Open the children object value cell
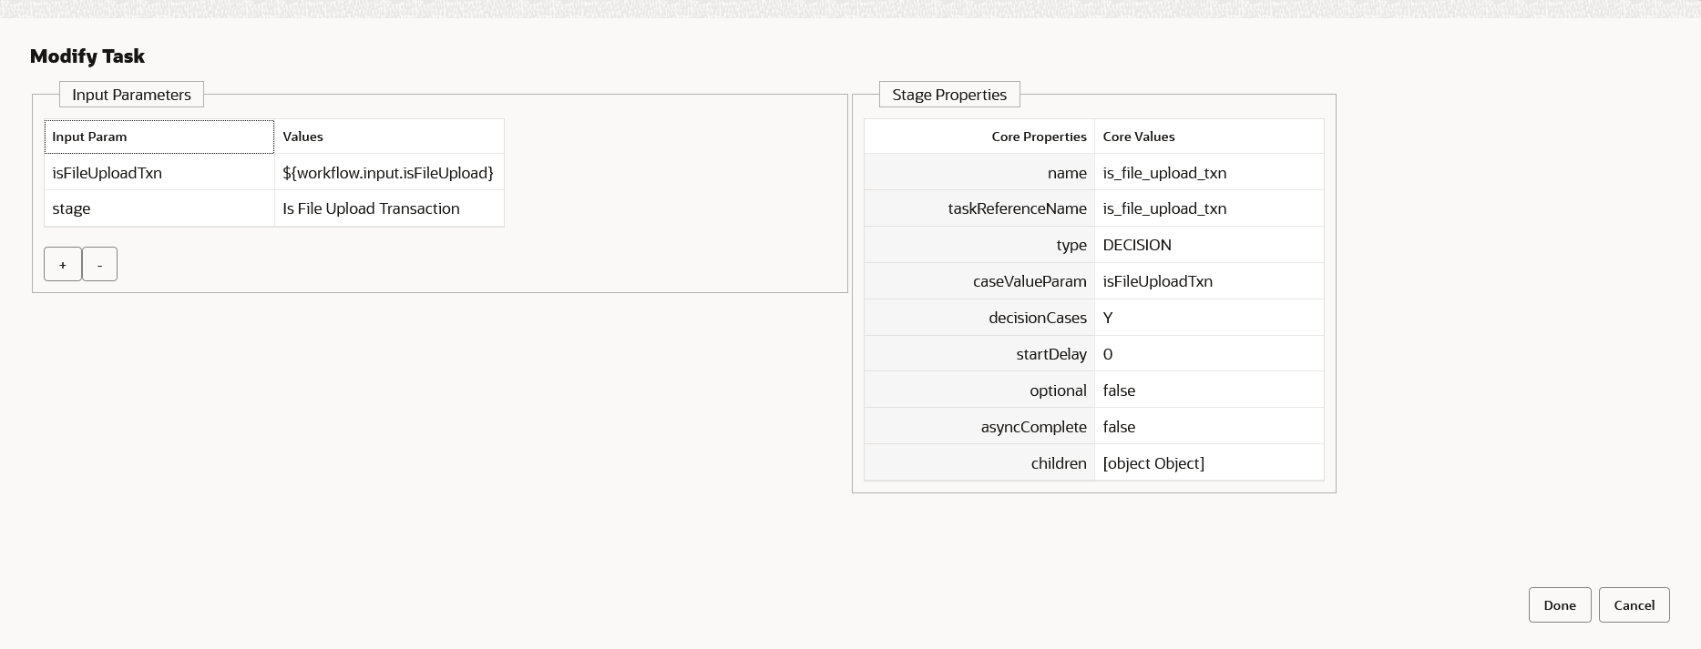1701x649 pixels. click(x=1208, y=463)
